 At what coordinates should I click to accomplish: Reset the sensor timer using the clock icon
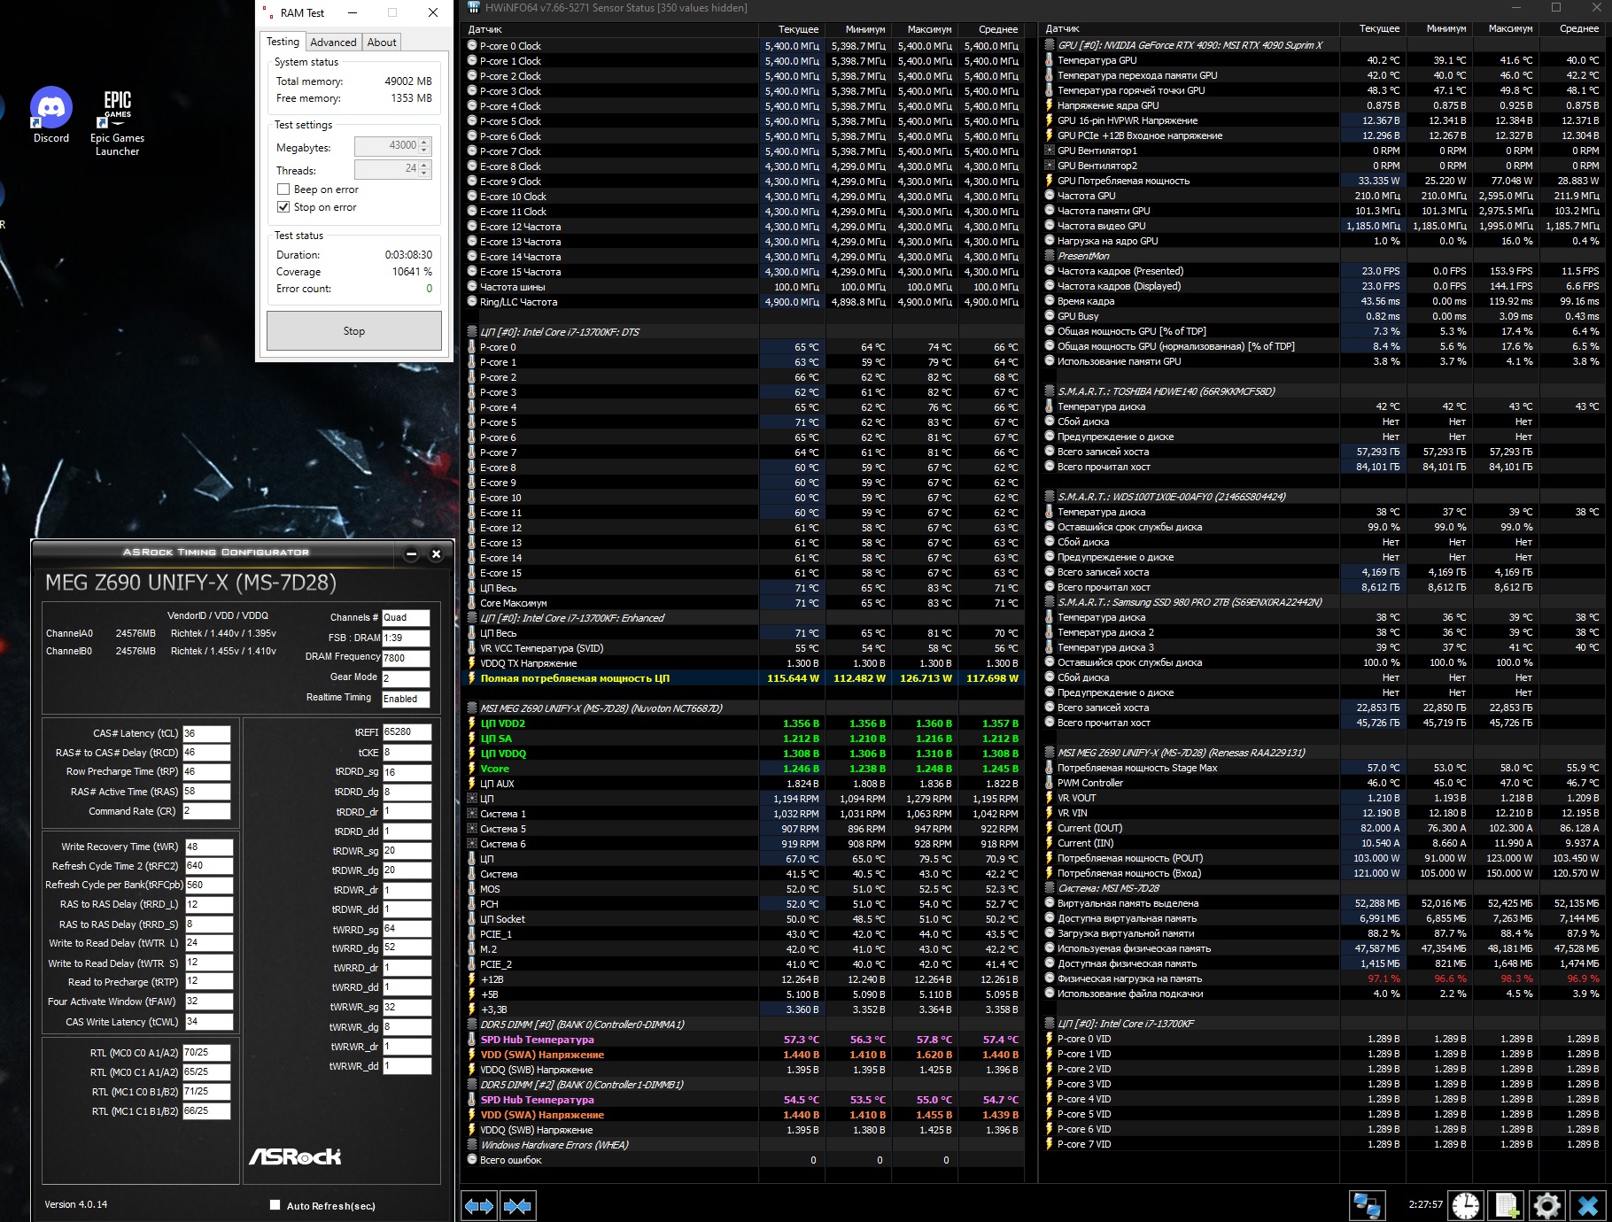pyautogui.click(x=1466, y=1205)
